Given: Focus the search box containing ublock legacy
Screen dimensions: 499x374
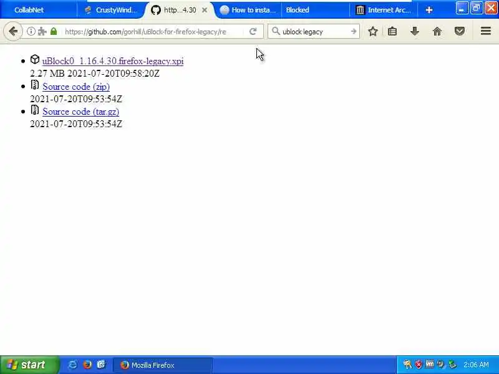Looking at the screenshot, I should click(x=315, y=31).
